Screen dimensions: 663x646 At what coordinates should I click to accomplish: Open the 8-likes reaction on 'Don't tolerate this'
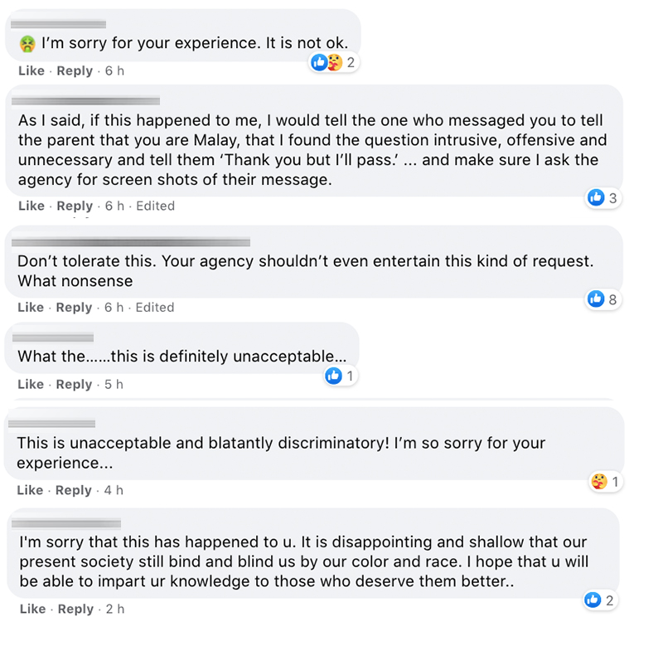tap(603, 299)
